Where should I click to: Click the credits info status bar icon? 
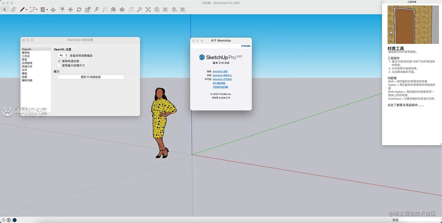point(9,220)
